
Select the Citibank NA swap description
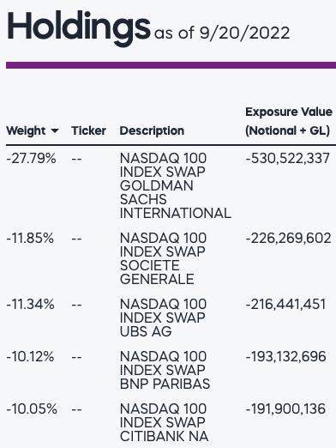164,422
